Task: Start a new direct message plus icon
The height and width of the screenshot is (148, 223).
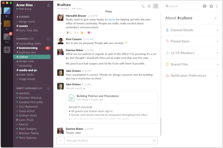Action: [x=49, y=89]
